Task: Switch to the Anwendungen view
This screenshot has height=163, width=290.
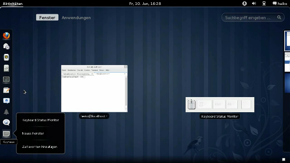Action: click(76, 17)
